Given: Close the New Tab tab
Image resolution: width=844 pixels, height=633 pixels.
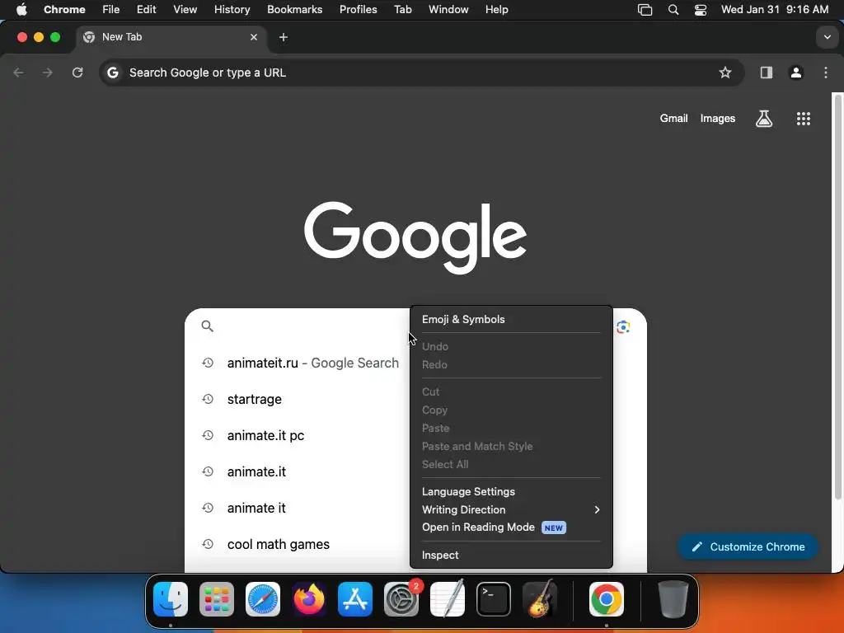Looking at the screenshot, I should point(254,37).
